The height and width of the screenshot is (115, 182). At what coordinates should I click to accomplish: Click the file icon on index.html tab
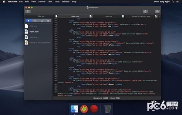pos(90,16)
